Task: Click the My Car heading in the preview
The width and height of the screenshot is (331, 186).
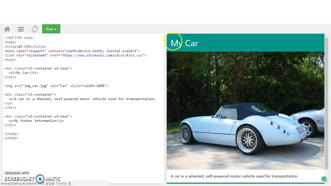Action: click(184, 43)
